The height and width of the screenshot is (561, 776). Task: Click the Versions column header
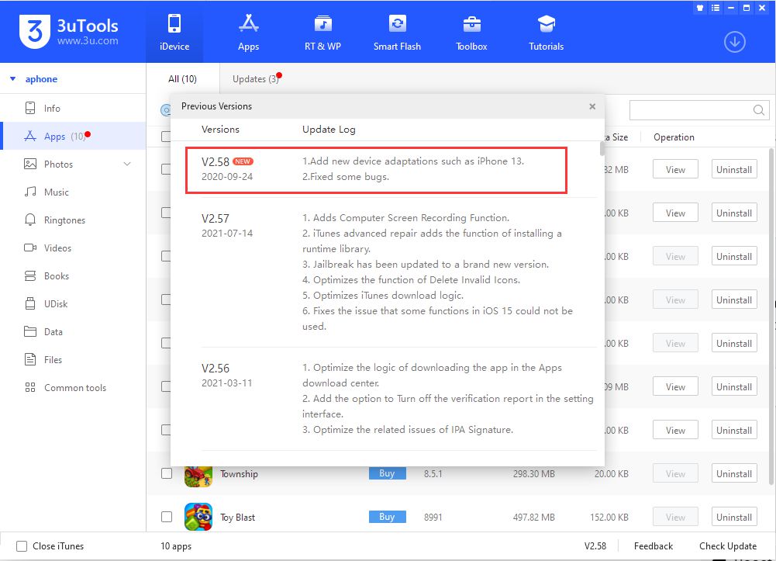pyautogui.click(x=220, y=130)
